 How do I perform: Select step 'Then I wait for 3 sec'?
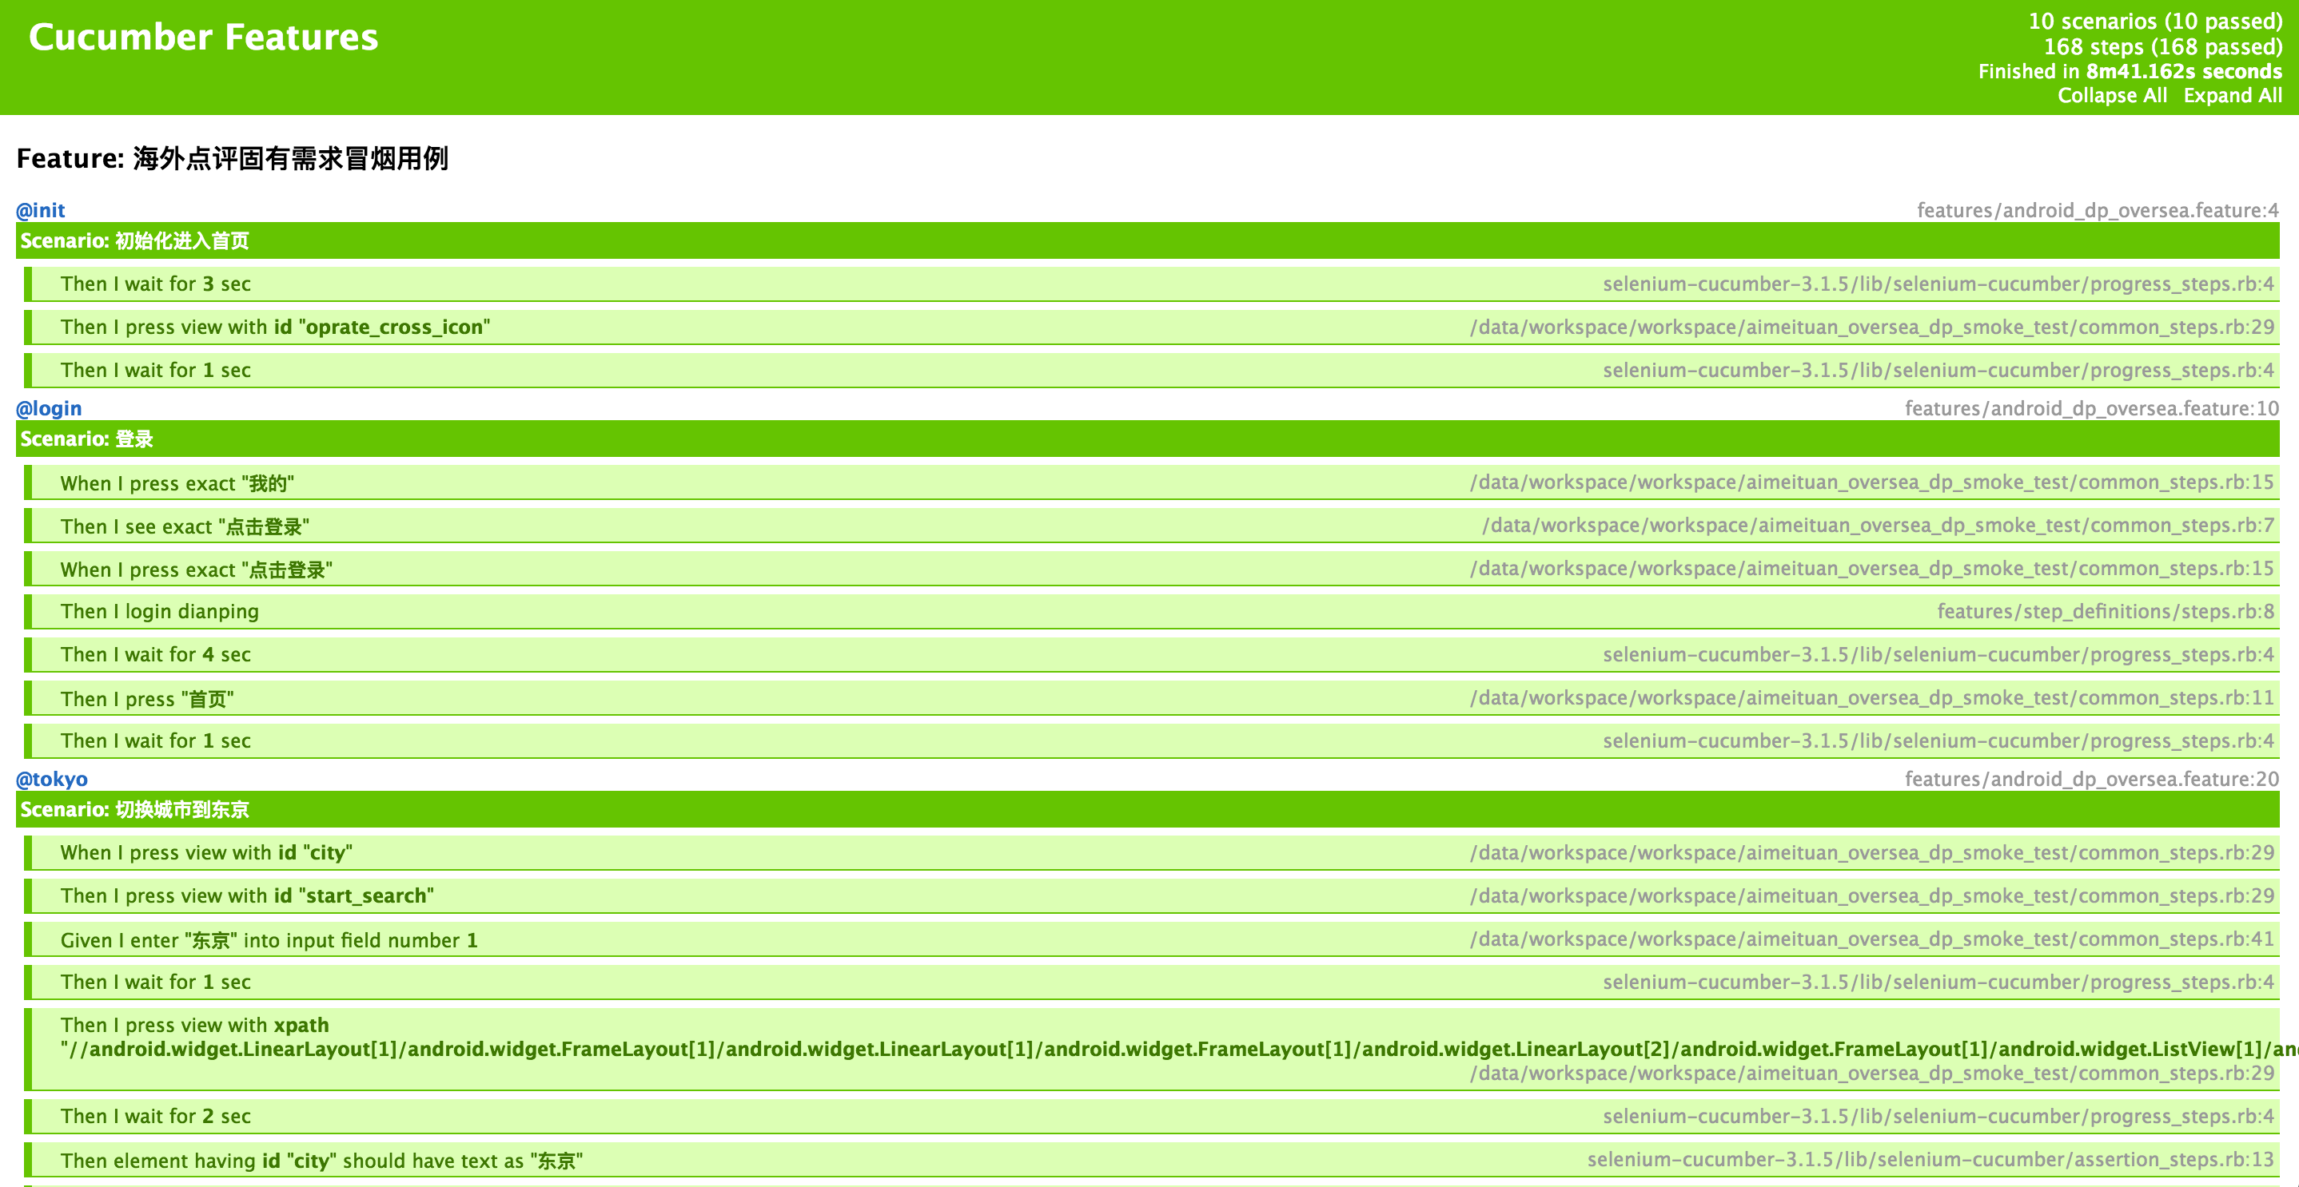point(1151,284)
